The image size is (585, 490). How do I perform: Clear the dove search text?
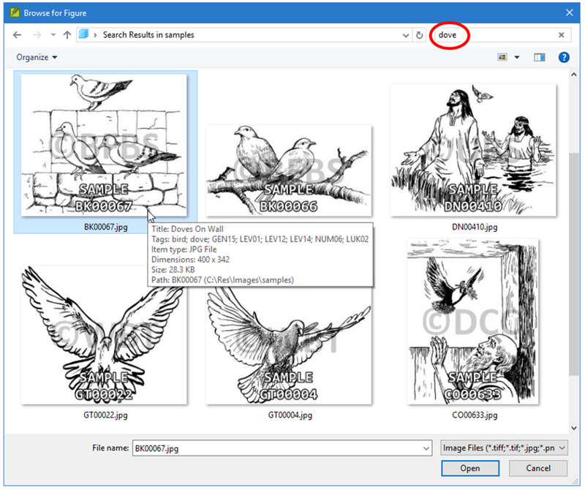coord(562,35)
